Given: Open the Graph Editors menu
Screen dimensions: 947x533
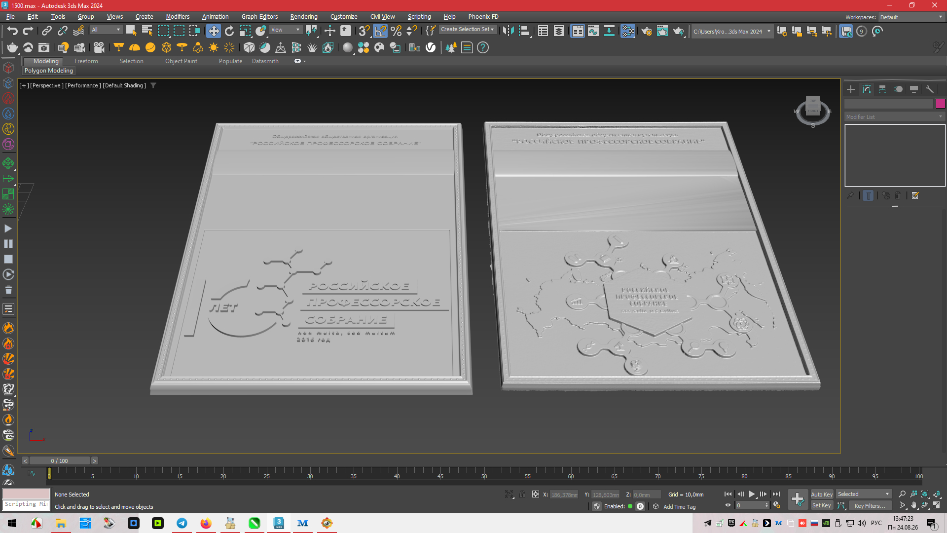Looking at the screenshot, I should coord(260,17).
